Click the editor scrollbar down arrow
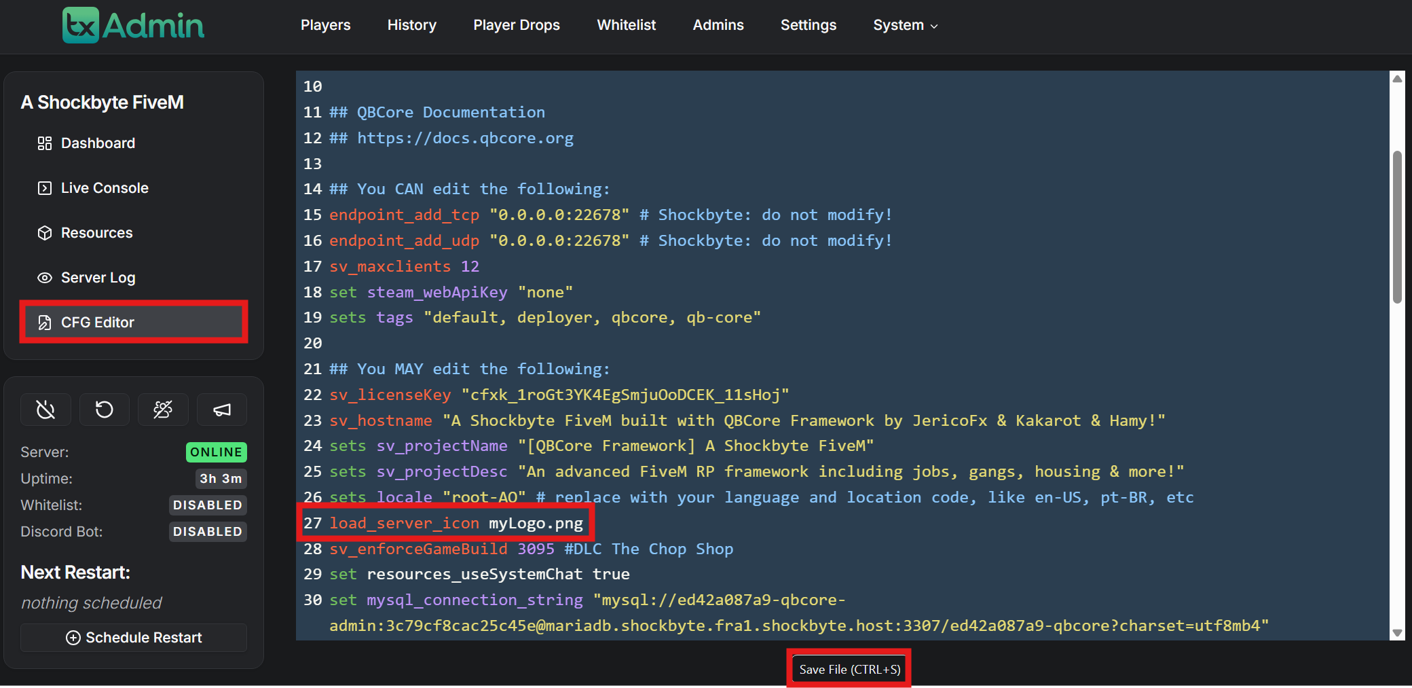The width and height of the screenshot is (1412, 688). coord(1397,632)
